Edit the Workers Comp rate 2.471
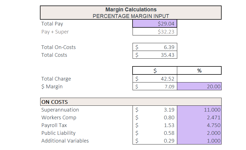246x150 pixels. (199, 118)
